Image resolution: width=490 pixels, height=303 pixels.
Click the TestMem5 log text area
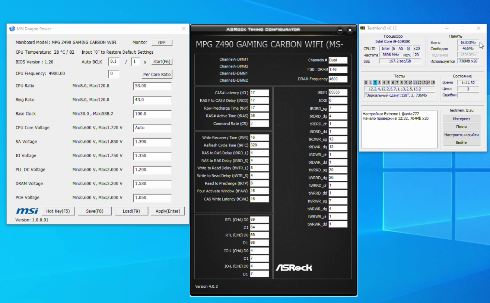point(400,129)
